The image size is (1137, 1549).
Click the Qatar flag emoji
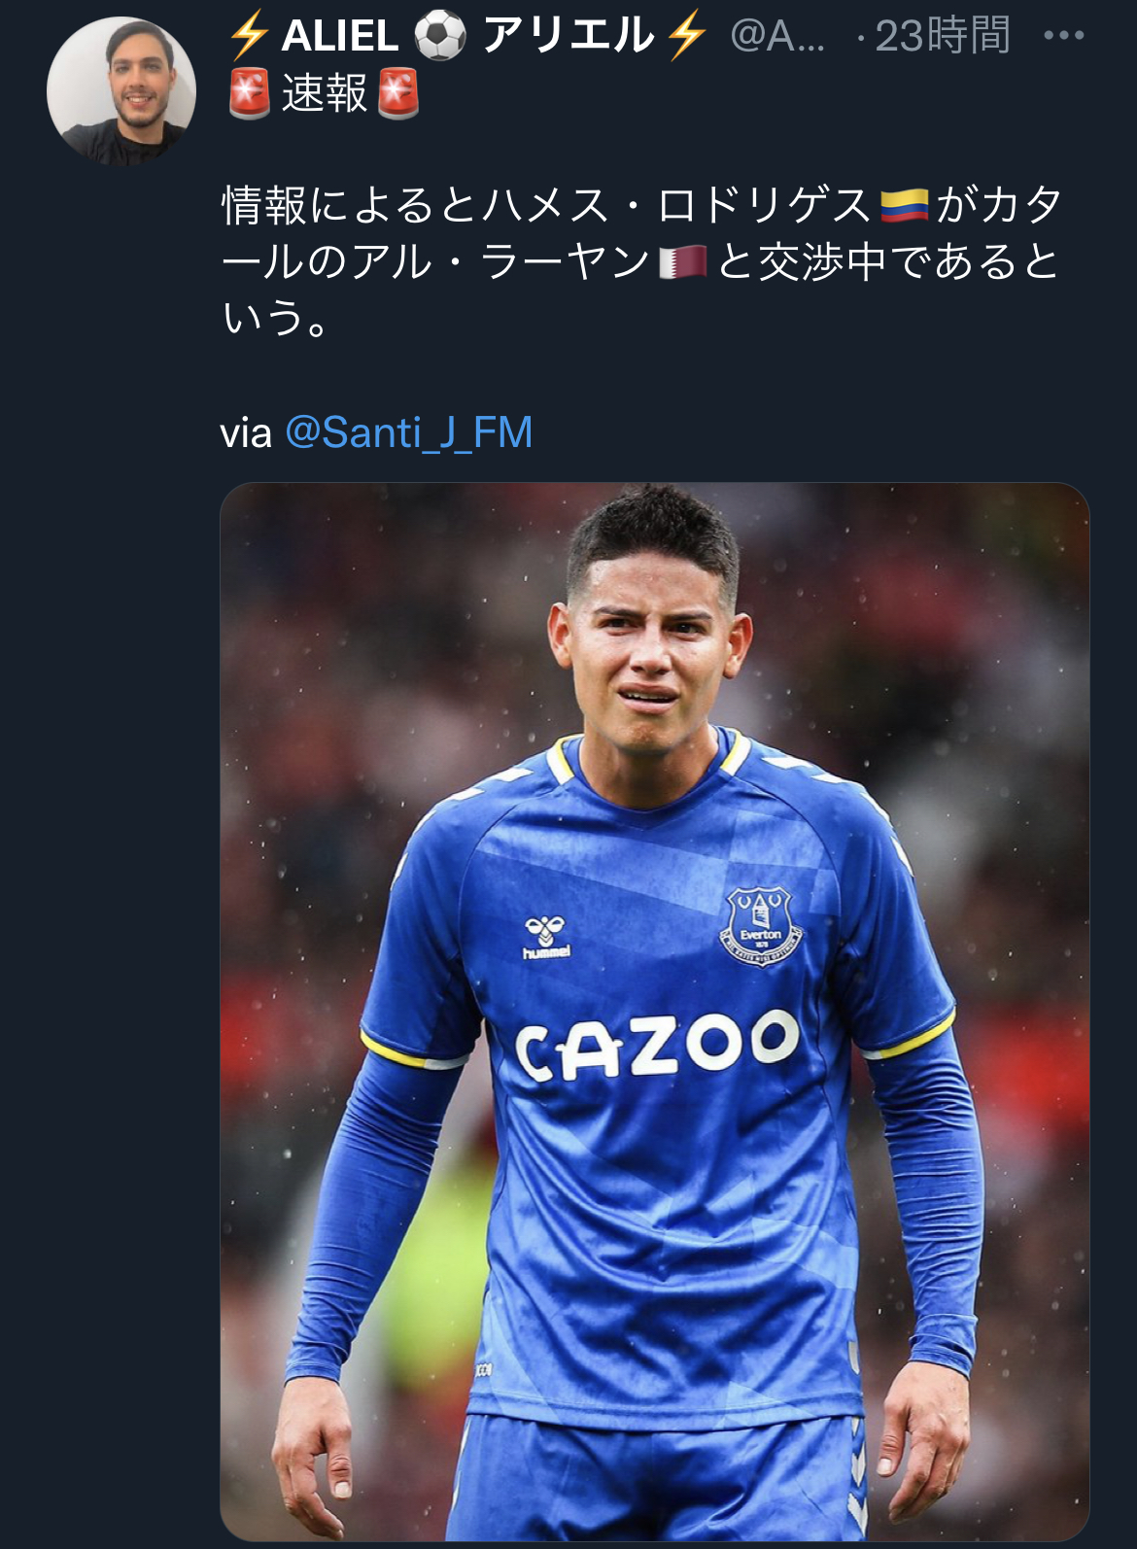682,262
